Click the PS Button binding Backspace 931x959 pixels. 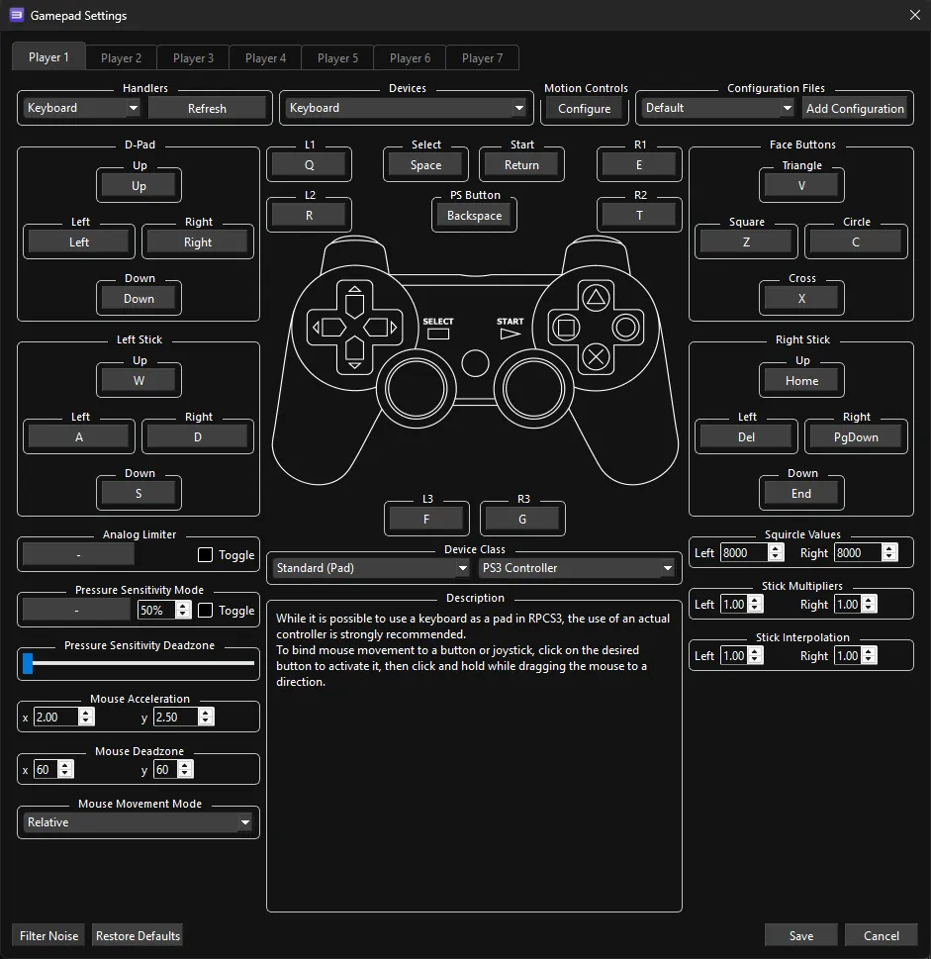475,216
